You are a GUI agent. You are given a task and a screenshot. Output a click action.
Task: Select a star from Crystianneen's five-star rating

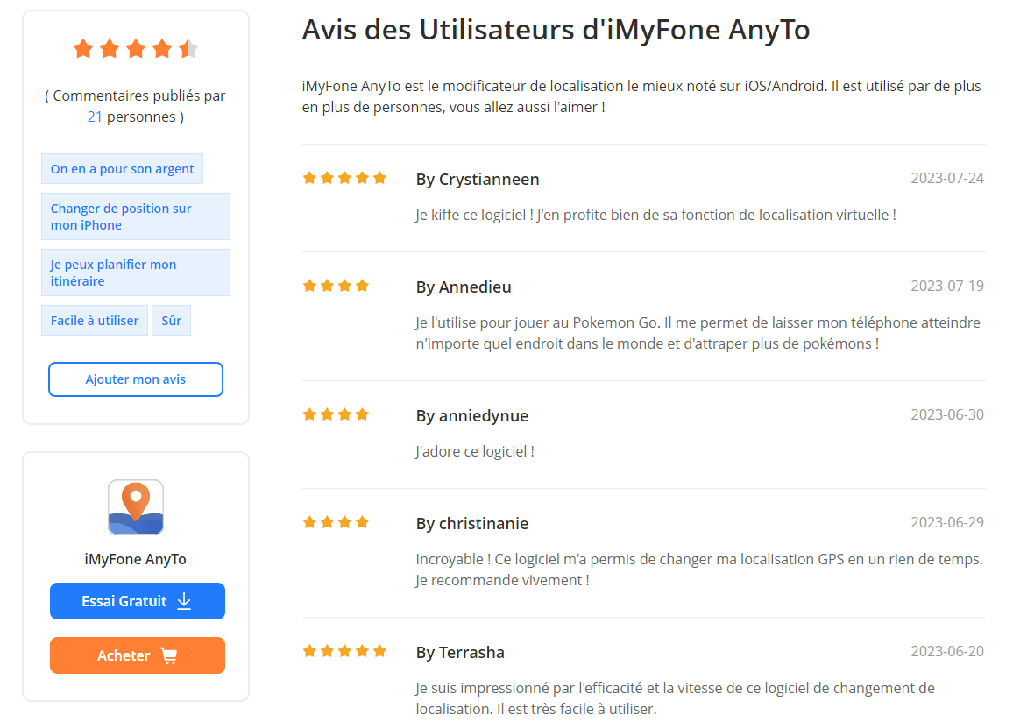coord(344,177)
